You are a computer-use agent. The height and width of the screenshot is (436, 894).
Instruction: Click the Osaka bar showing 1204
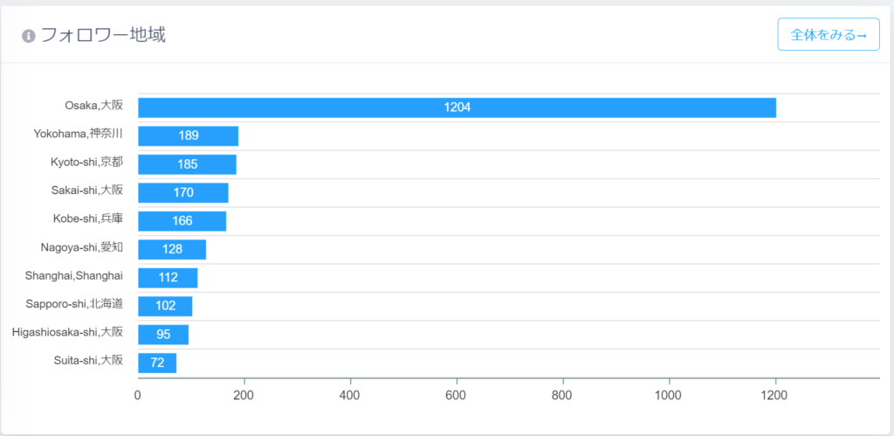pos(457,107)
